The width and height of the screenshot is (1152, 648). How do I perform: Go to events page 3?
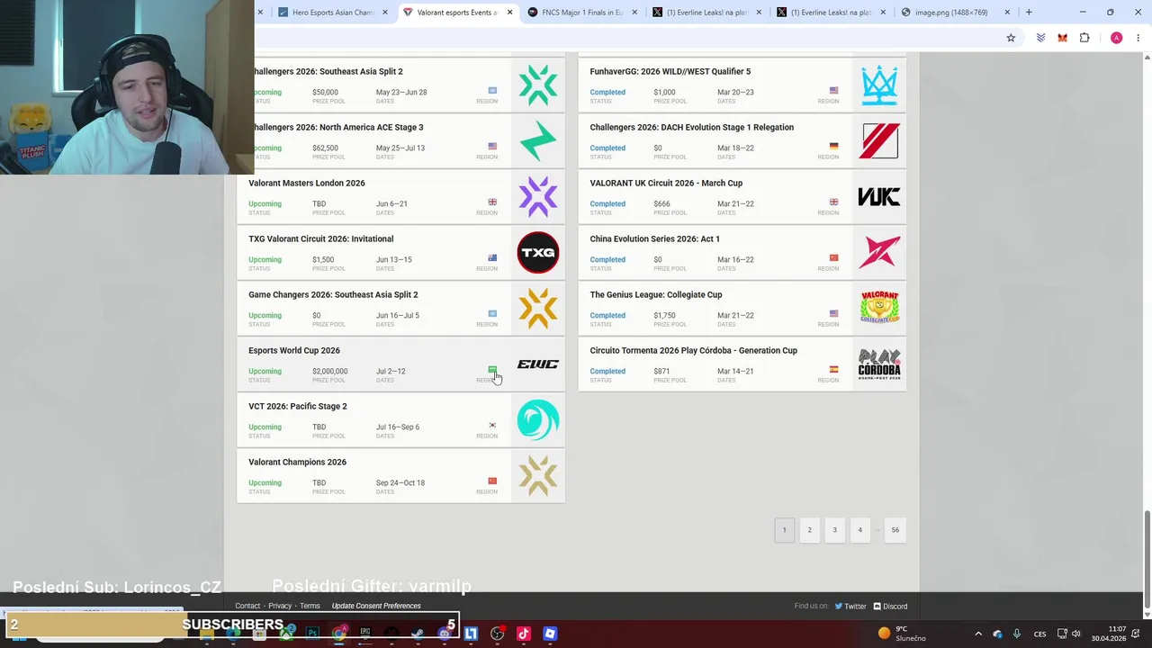click(834, 530)
